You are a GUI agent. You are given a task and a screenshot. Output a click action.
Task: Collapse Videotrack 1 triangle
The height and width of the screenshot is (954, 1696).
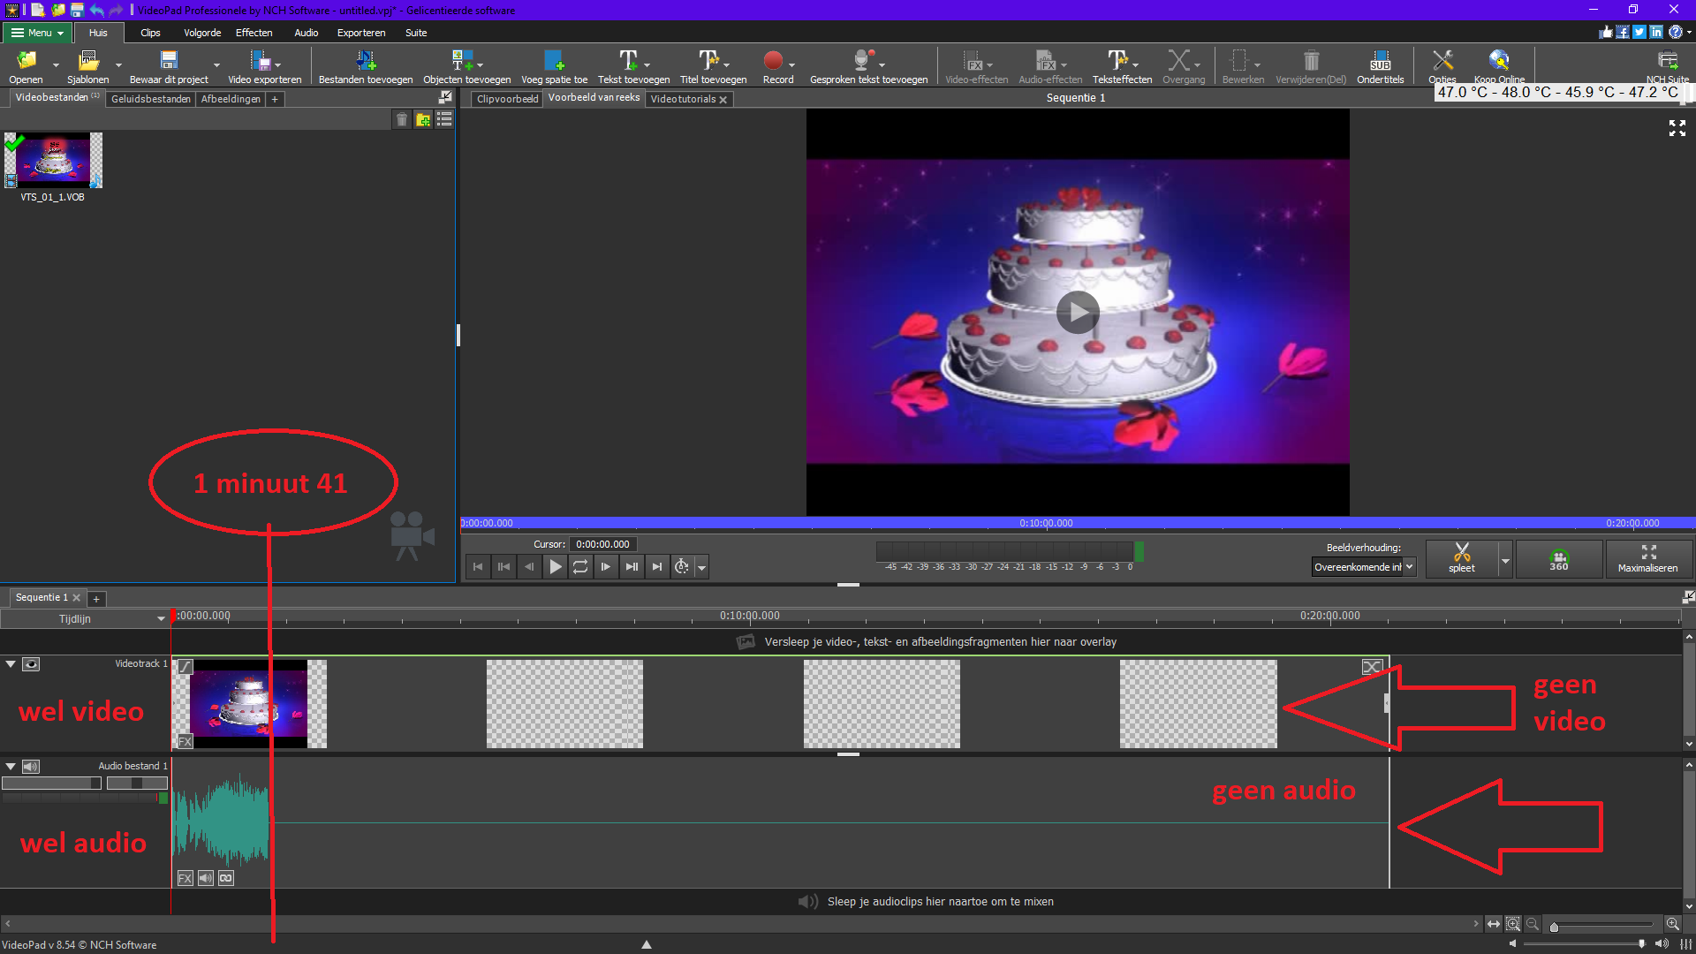[x=11, y=664]
